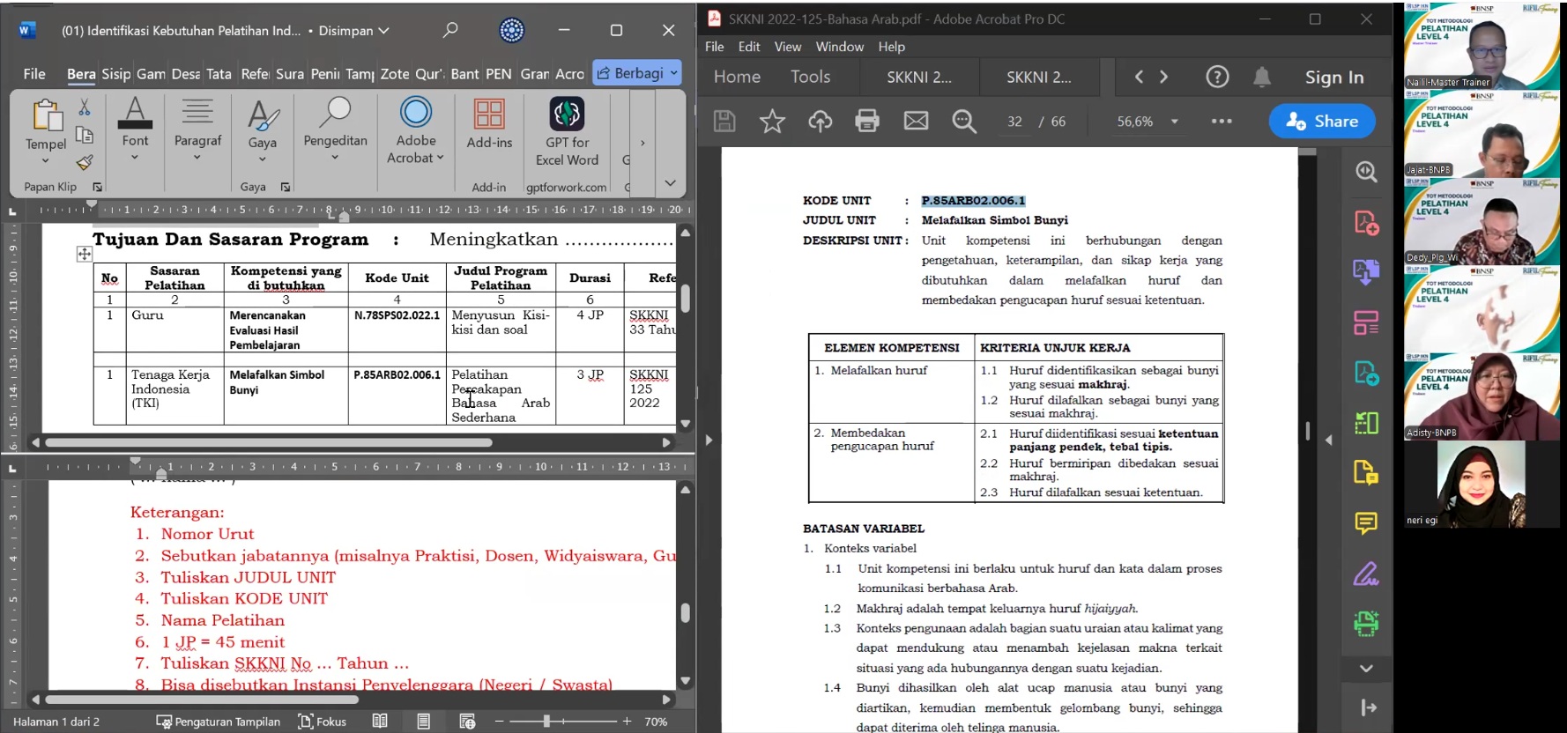Switch to Web Layout view in Word
This screenshot has height=733, width=1567.
(x=467, y=722)
